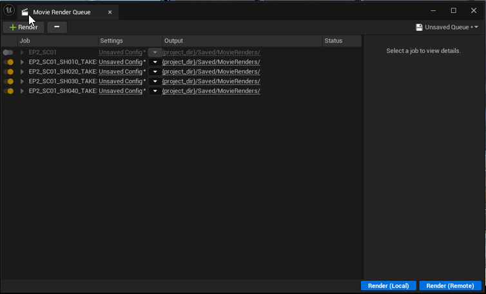
Task: Click the Status column header
Action: click(x=340, y=41)
